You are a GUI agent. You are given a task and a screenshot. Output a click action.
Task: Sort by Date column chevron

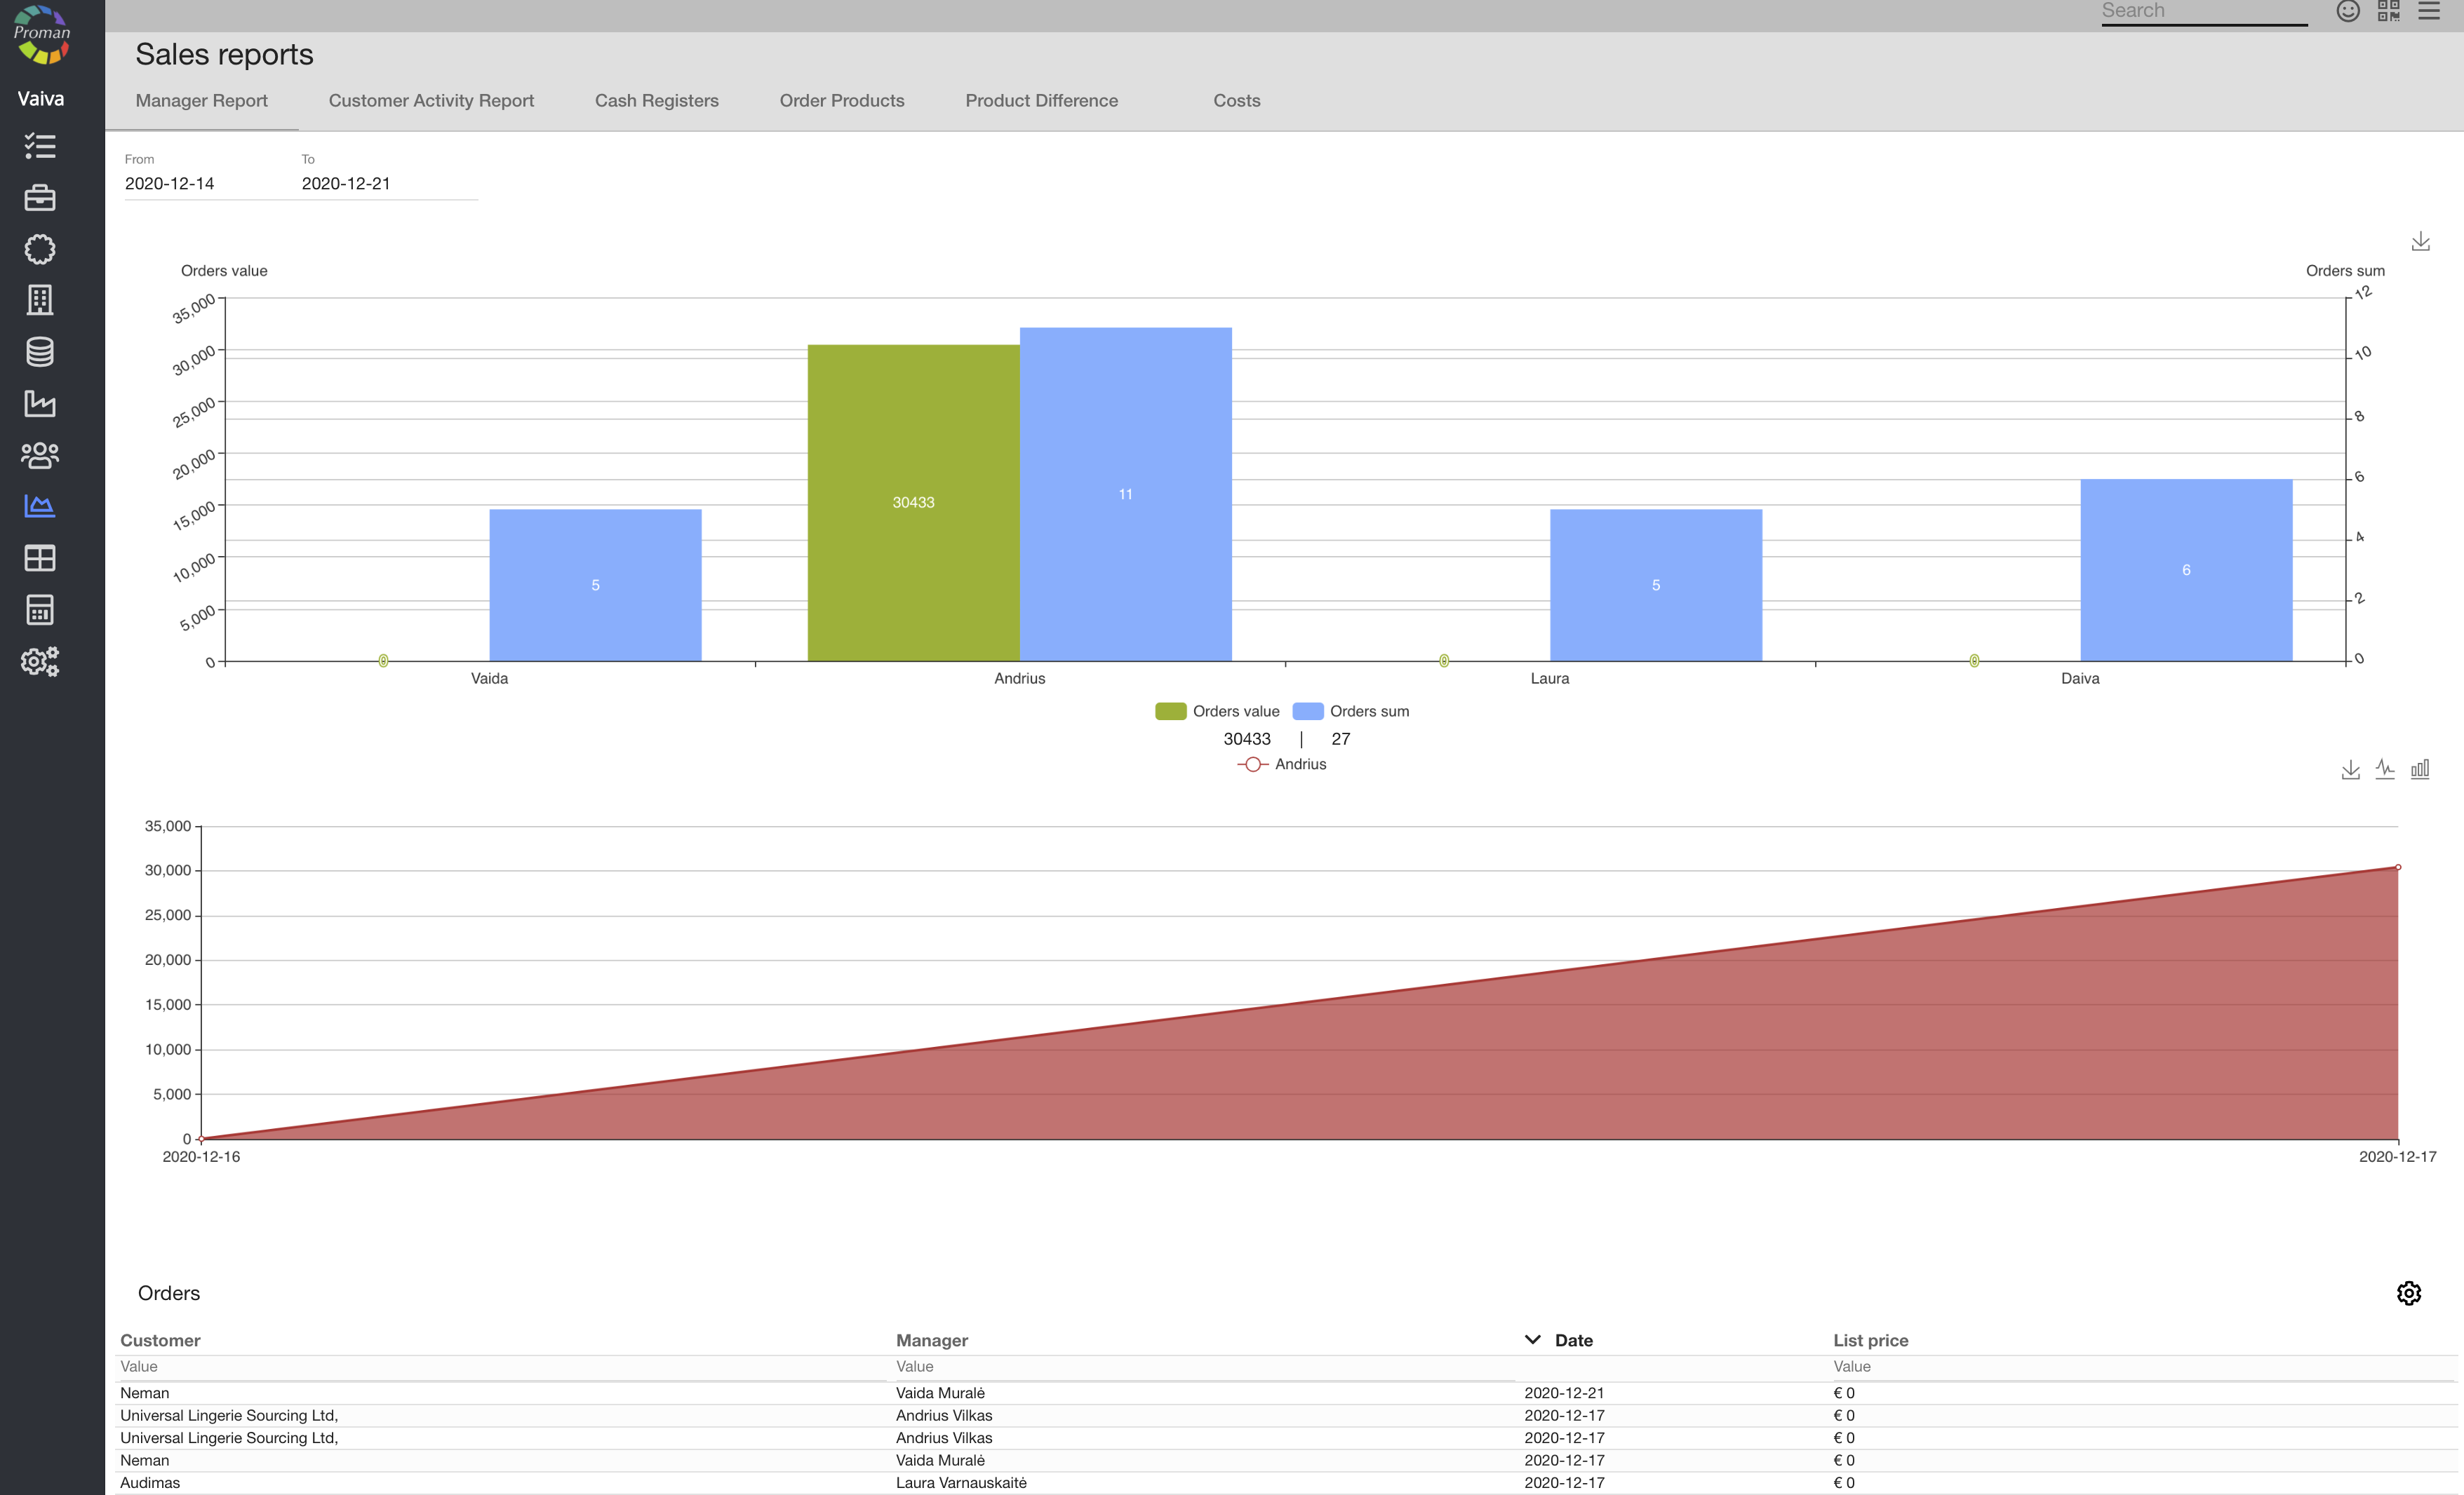click(1532, 1340)
